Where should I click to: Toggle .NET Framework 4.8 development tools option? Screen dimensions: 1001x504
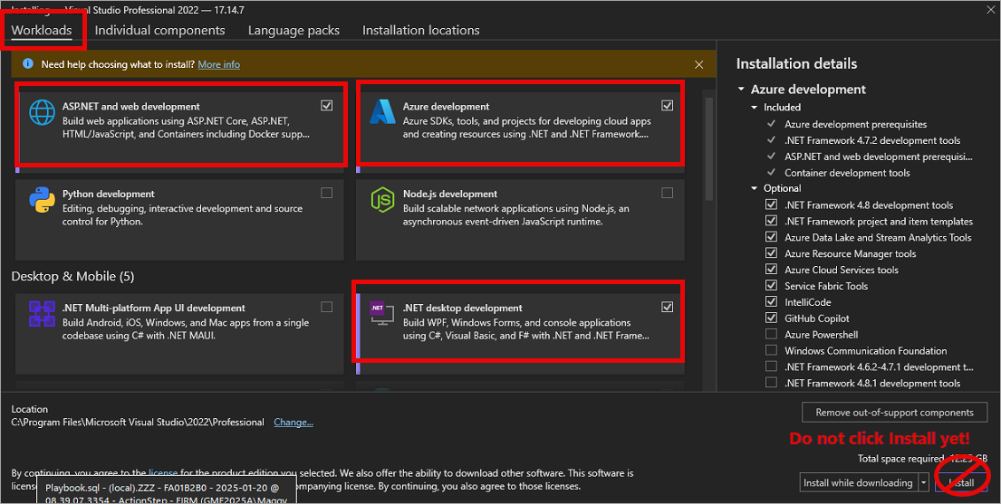click(x=771, y=204)
